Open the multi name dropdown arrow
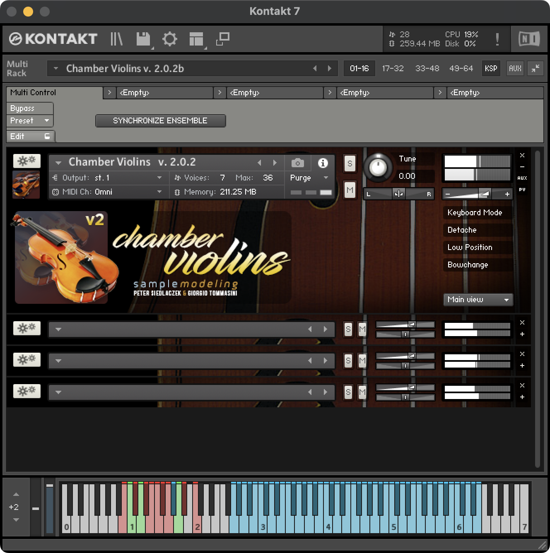This screenshot has height=553, width=550. pyautogui.click(x=56, y=68)
